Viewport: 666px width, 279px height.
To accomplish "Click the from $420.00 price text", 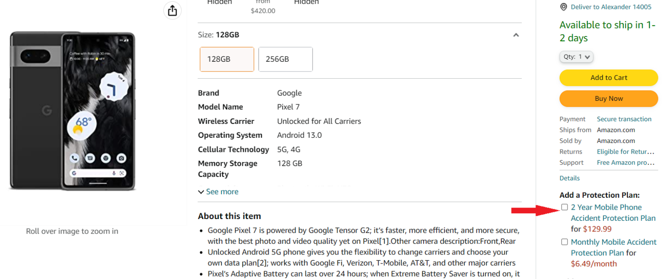I will pos(263,7).
